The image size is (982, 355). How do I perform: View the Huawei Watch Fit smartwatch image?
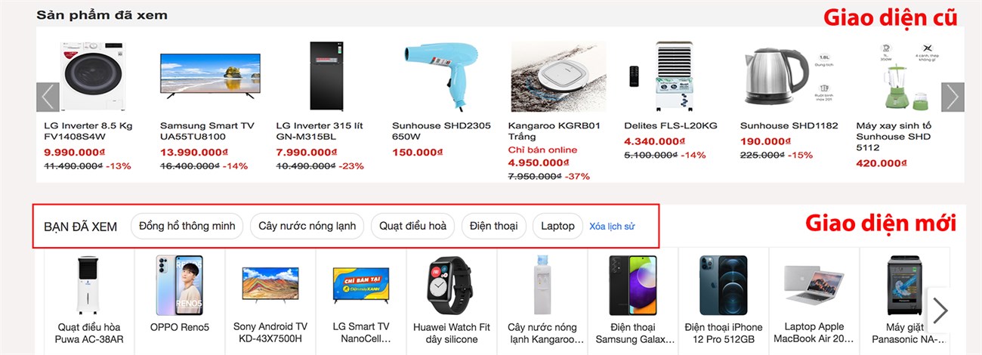(451, 285)
